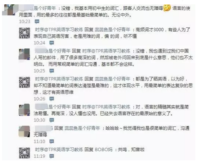
Task: Click the thinking emoji in the first comment
Action: click(167, 8)
